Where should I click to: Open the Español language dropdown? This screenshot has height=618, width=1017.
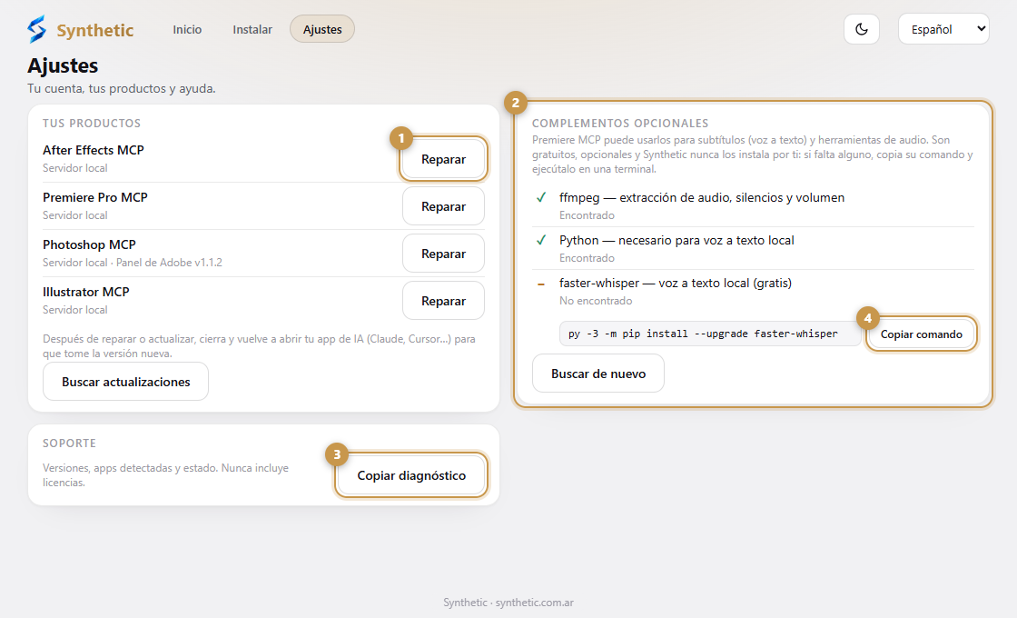pos(943,29)
